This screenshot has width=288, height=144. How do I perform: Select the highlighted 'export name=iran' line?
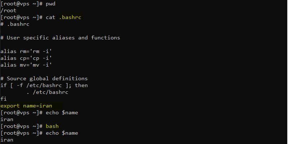pyautogui.click(x=26, y=106)
